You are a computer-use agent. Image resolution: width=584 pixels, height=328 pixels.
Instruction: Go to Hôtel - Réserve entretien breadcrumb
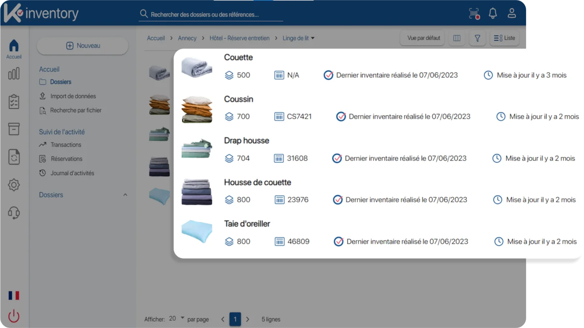[x=239, y=38]
